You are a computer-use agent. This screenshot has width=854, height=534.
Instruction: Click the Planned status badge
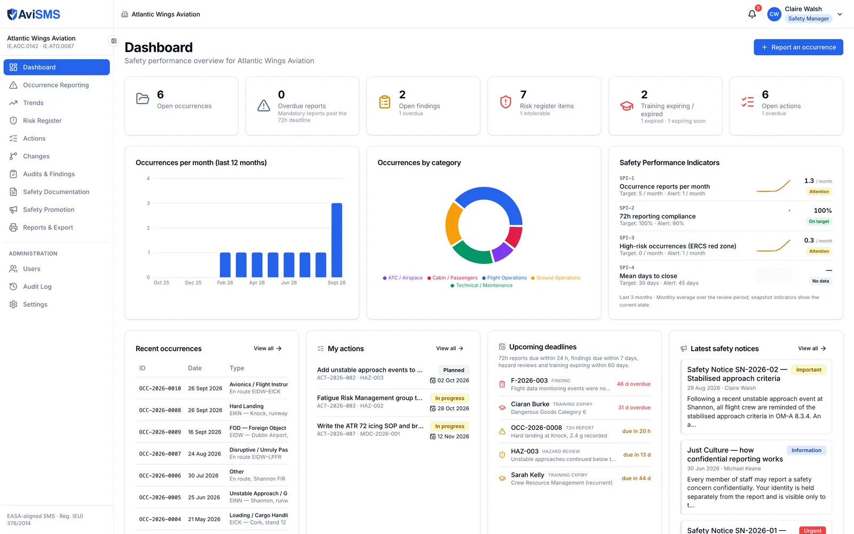click(454, 370)
